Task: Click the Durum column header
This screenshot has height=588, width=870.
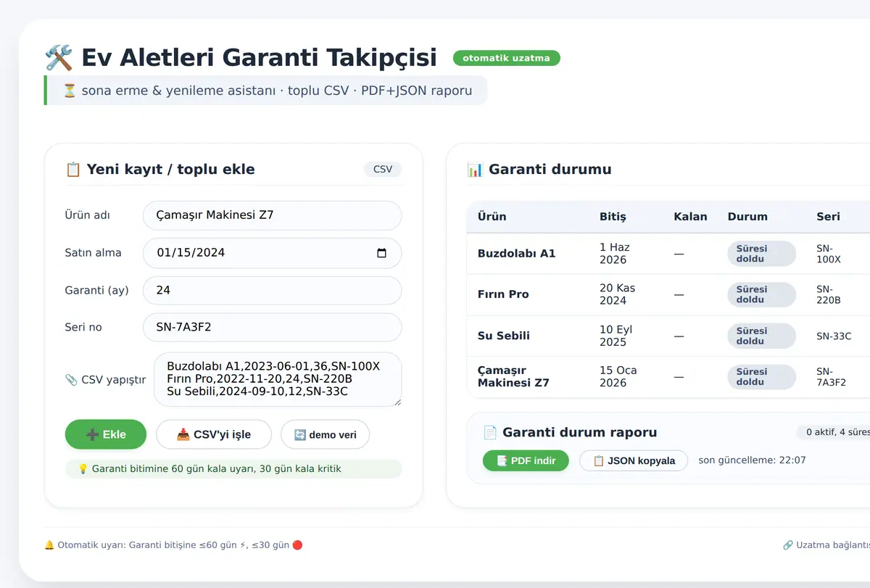Action: 747,216
